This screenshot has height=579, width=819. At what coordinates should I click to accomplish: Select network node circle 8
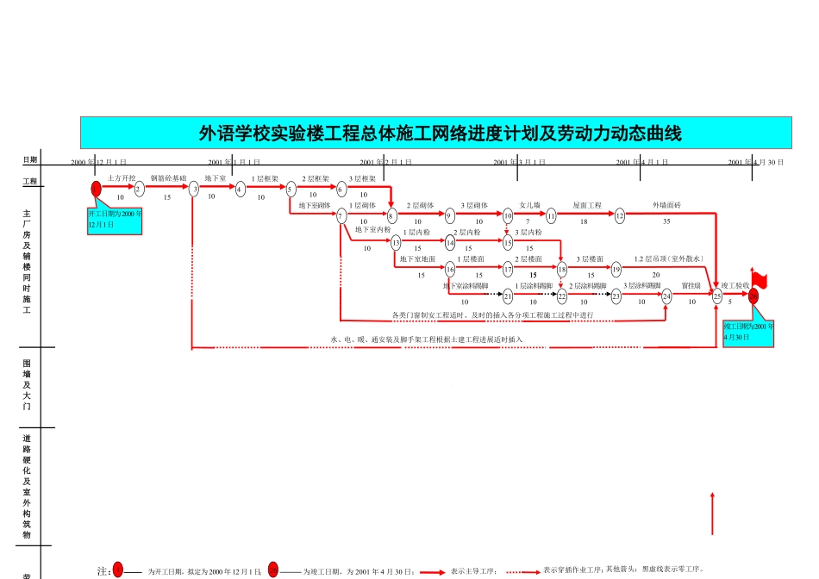pyautogui.click(x=391, y=215)
